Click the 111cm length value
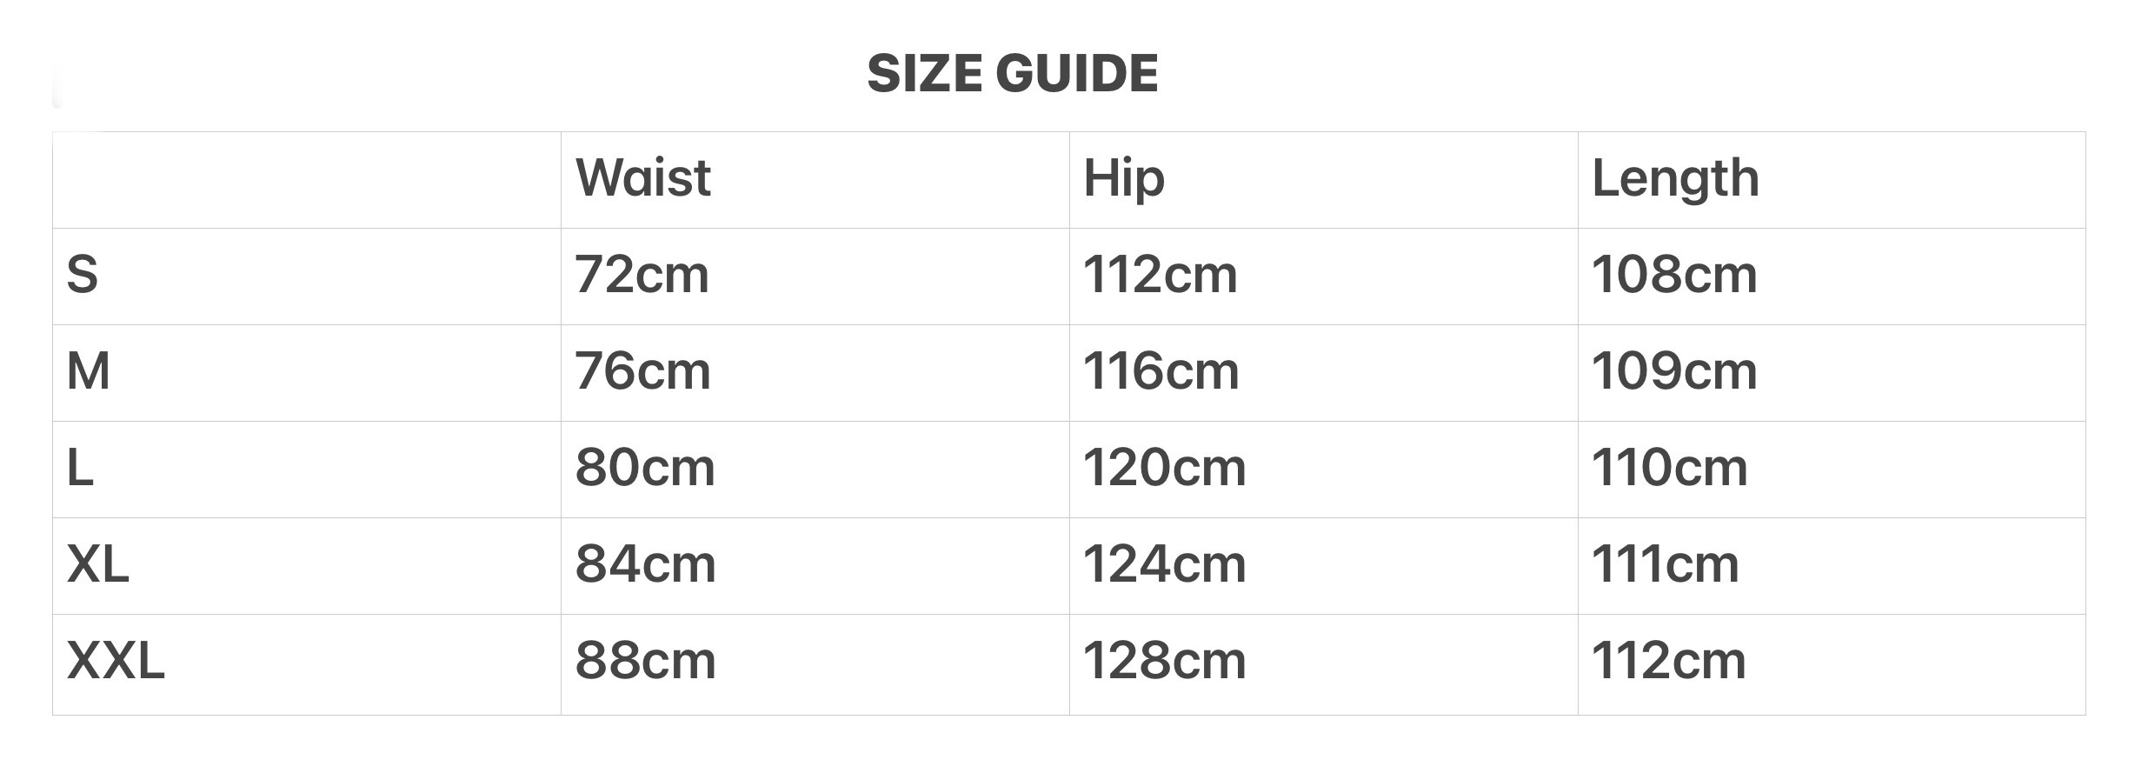 pyautogui.click(x=1665, y=564)
